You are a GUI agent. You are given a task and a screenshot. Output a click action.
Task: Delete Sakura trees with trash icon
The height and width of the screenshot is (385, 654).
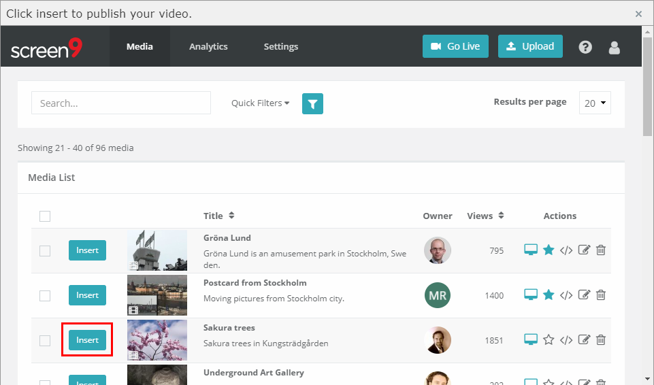coord(601,340)
